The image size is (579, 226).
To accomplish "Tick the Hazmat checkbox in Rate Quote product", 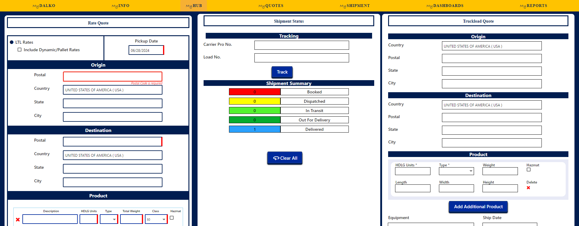I will (172, 218).
